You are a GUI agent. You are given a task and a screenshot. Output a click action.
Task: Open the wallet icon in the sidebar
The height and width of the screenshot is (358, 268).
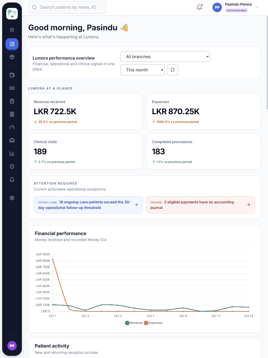click(x=12, y=75)
